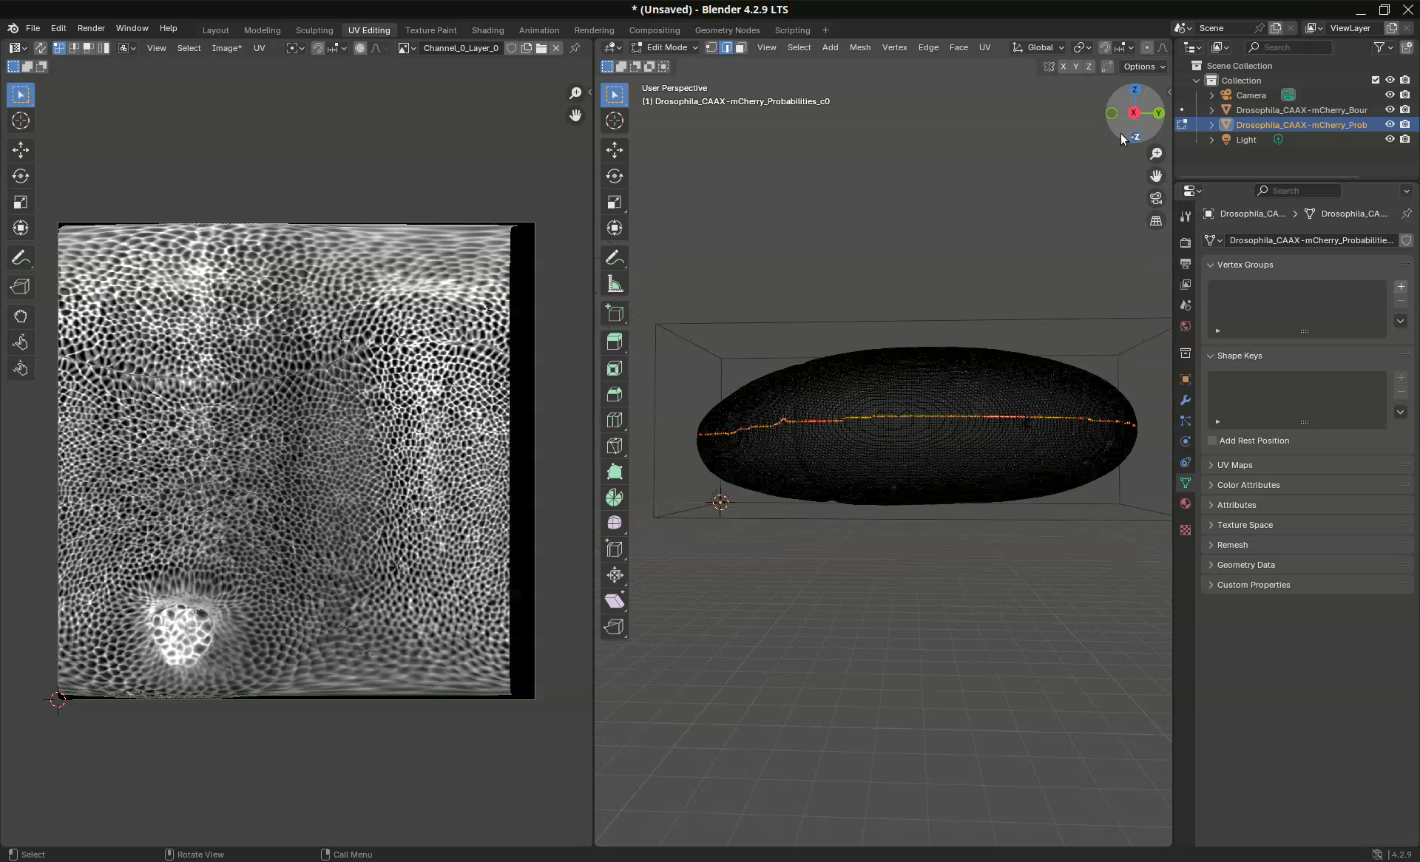Open the Material properties tab icon

coord(1186,503)
